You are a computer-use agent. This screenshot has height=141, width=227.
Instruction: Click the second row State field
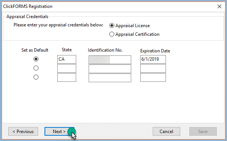[67, 68]
